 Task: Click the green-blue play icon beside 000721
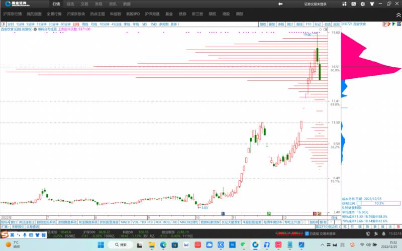(x=394, y=24)
